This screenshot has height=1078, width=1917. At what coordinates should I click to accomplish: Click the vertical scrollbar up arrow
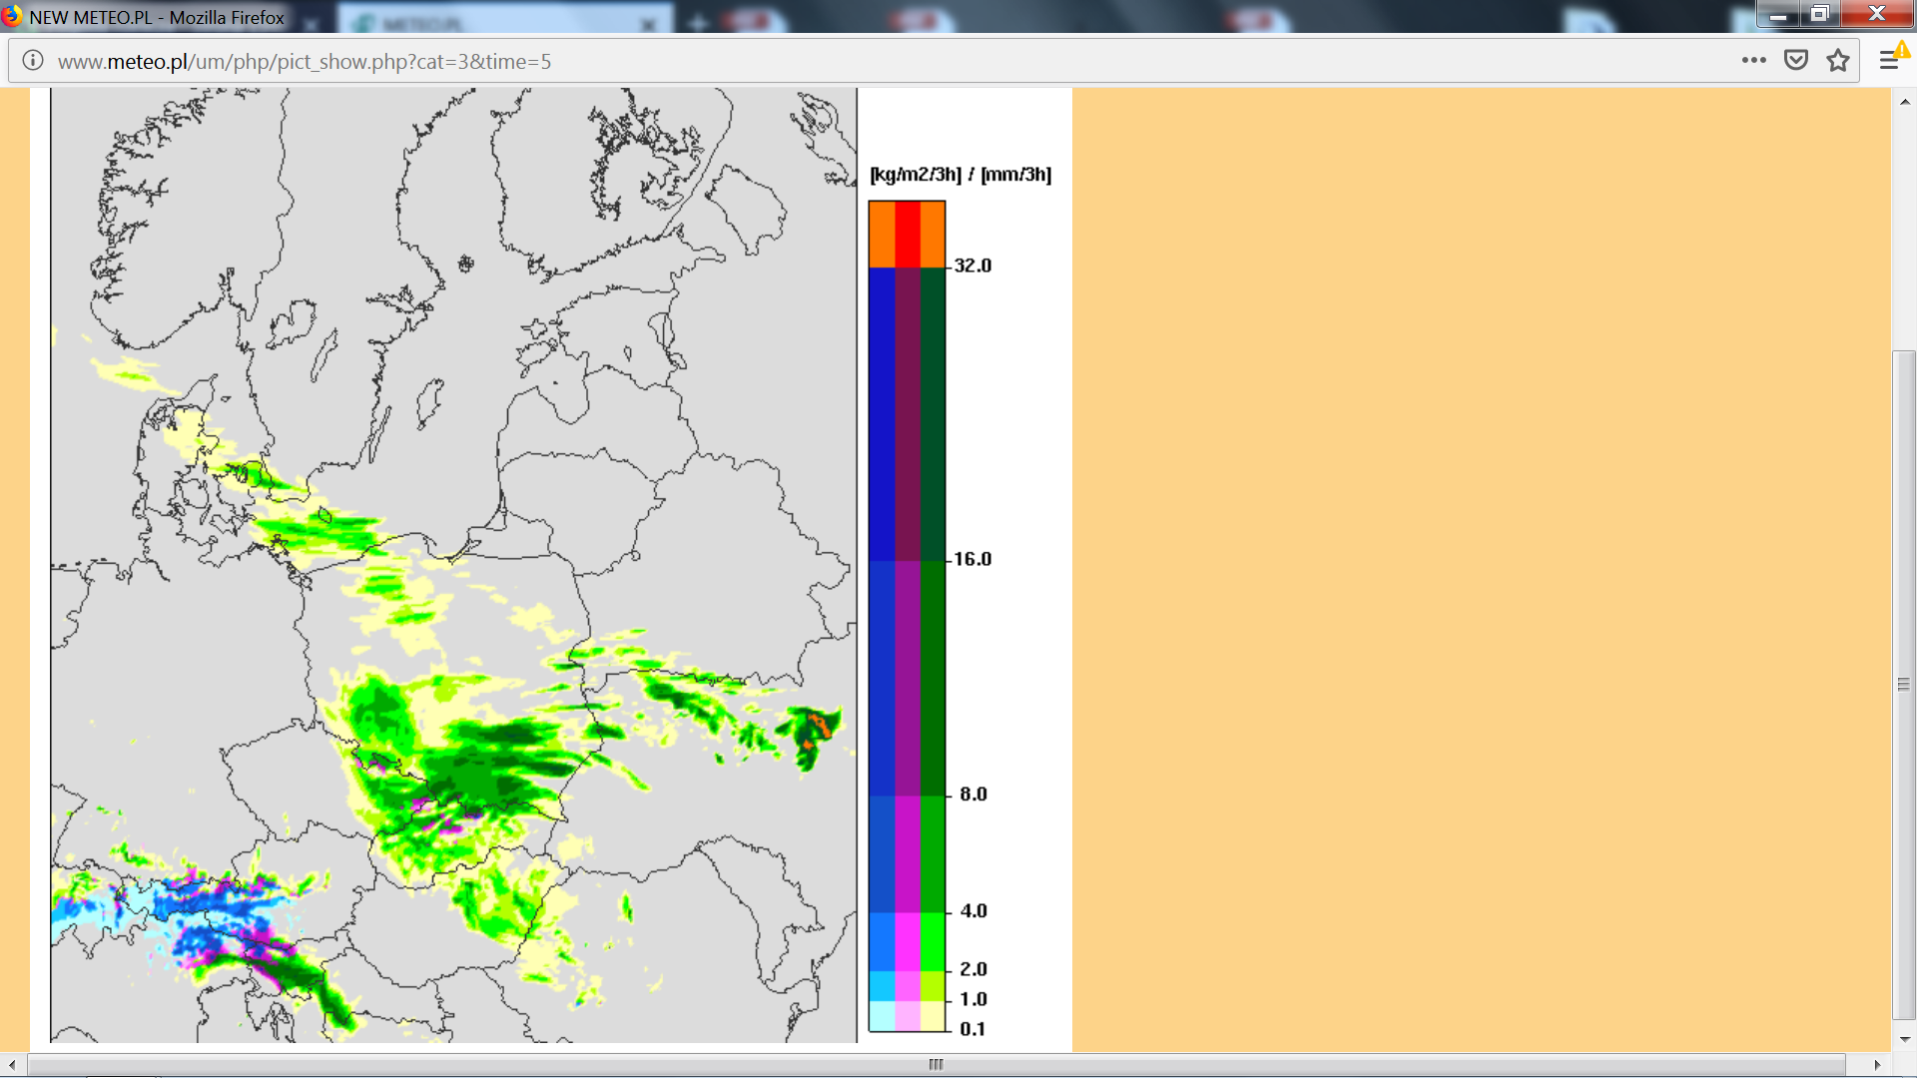point(1904,102)
